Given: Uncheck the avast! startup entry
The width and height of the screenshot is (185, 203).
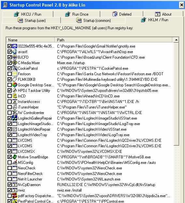Looking at the screenshot, I should click(x=9, y=52).
